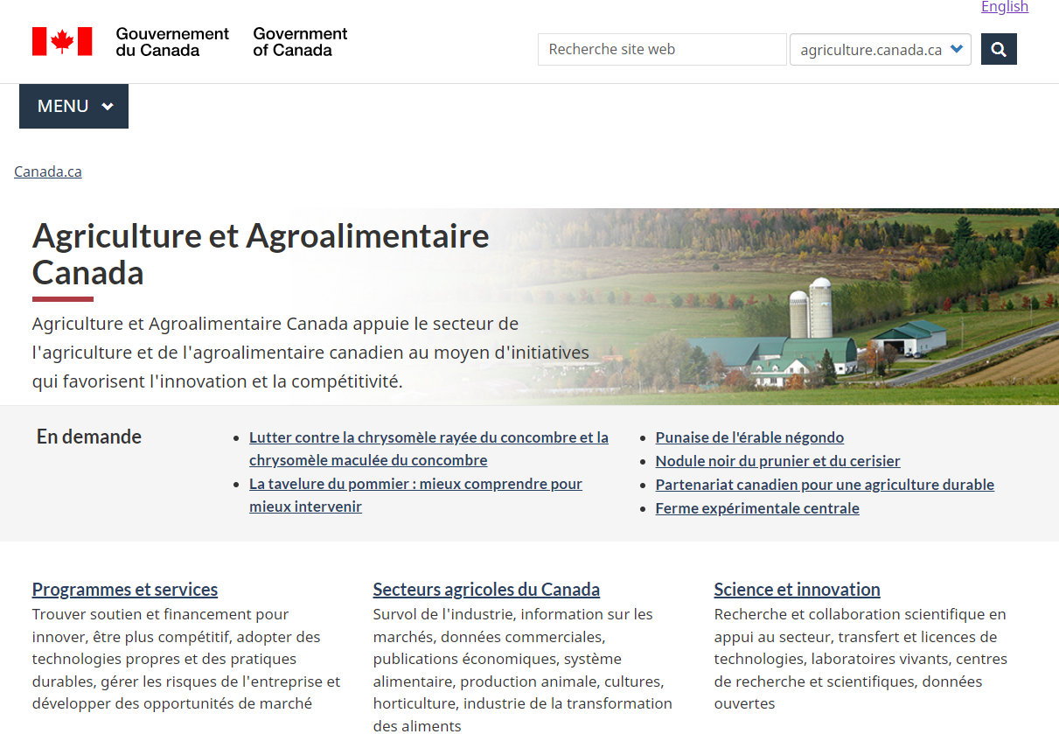Open Partenariat canadien pour une agriculture durable
Viewport: 1059px width, 734px height.
pyautogui.click(x=825, y=485)
